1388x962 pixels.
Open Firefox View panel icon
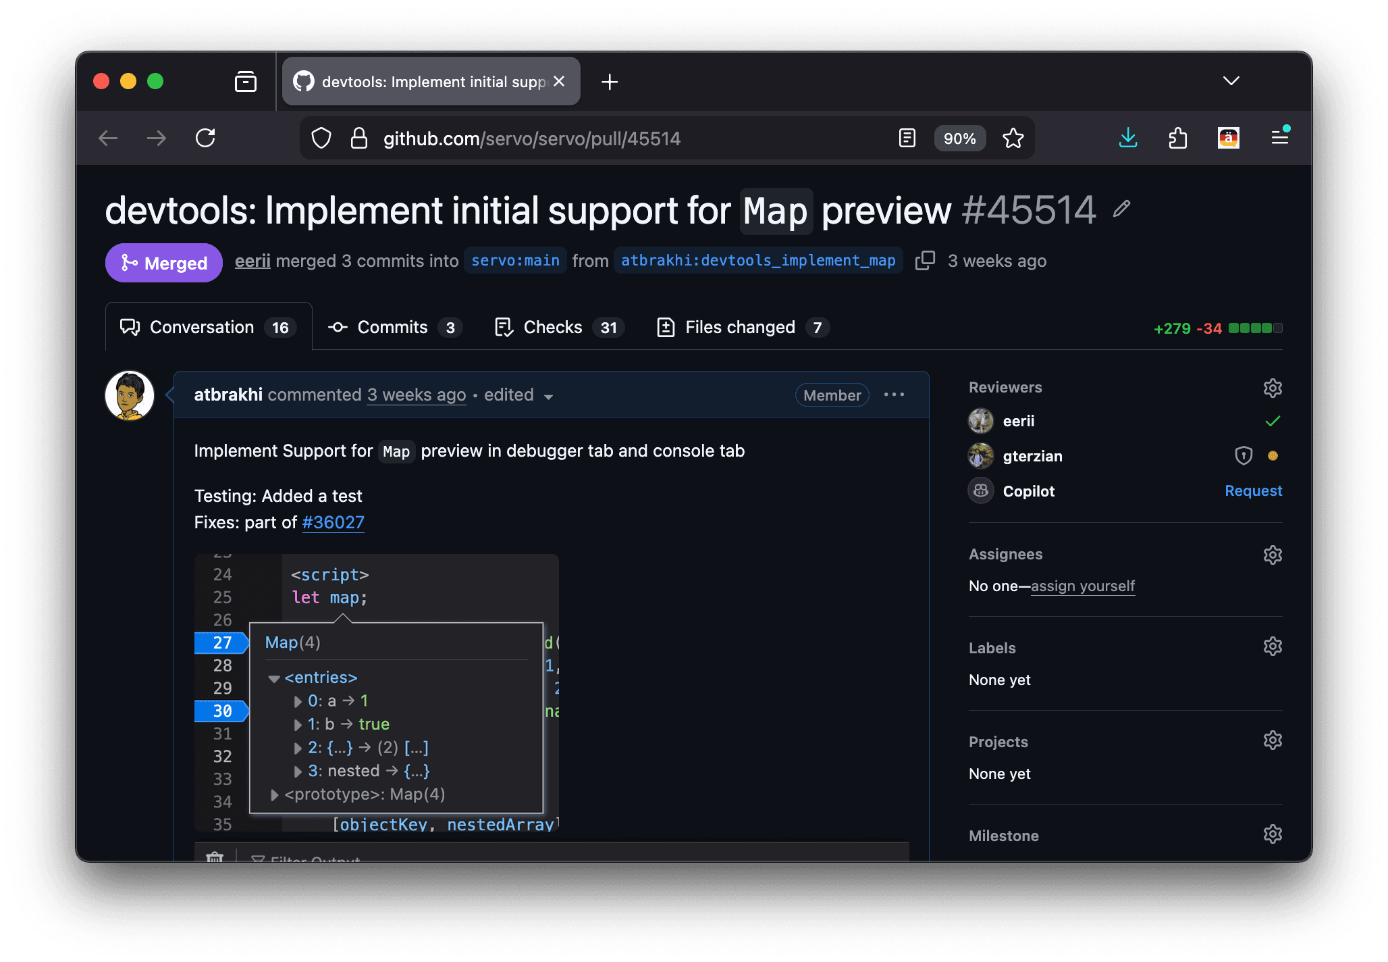pyautogui.click(x=246, y=82)
